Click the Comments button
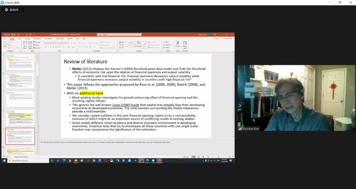The height and width of the screenshot is (189, 356). point(227,38)
